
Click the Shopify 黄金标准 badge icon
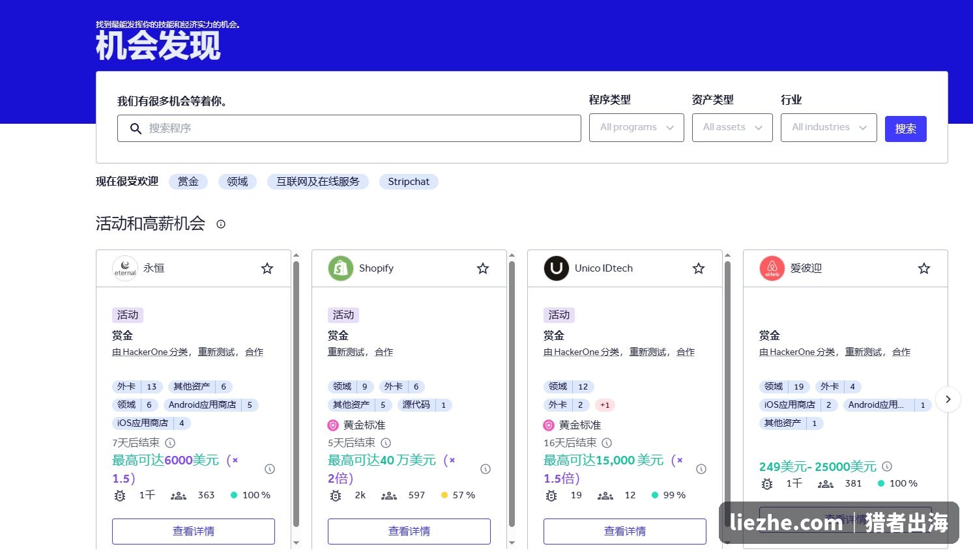coord(333,425)
